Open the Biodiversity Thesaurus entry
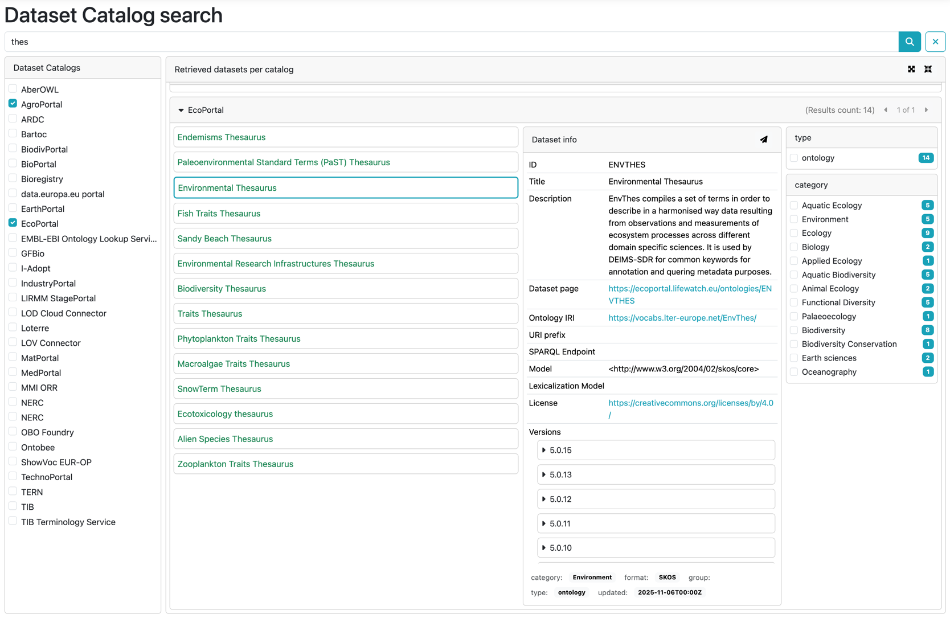950x618 pixels. click(222, 288)
